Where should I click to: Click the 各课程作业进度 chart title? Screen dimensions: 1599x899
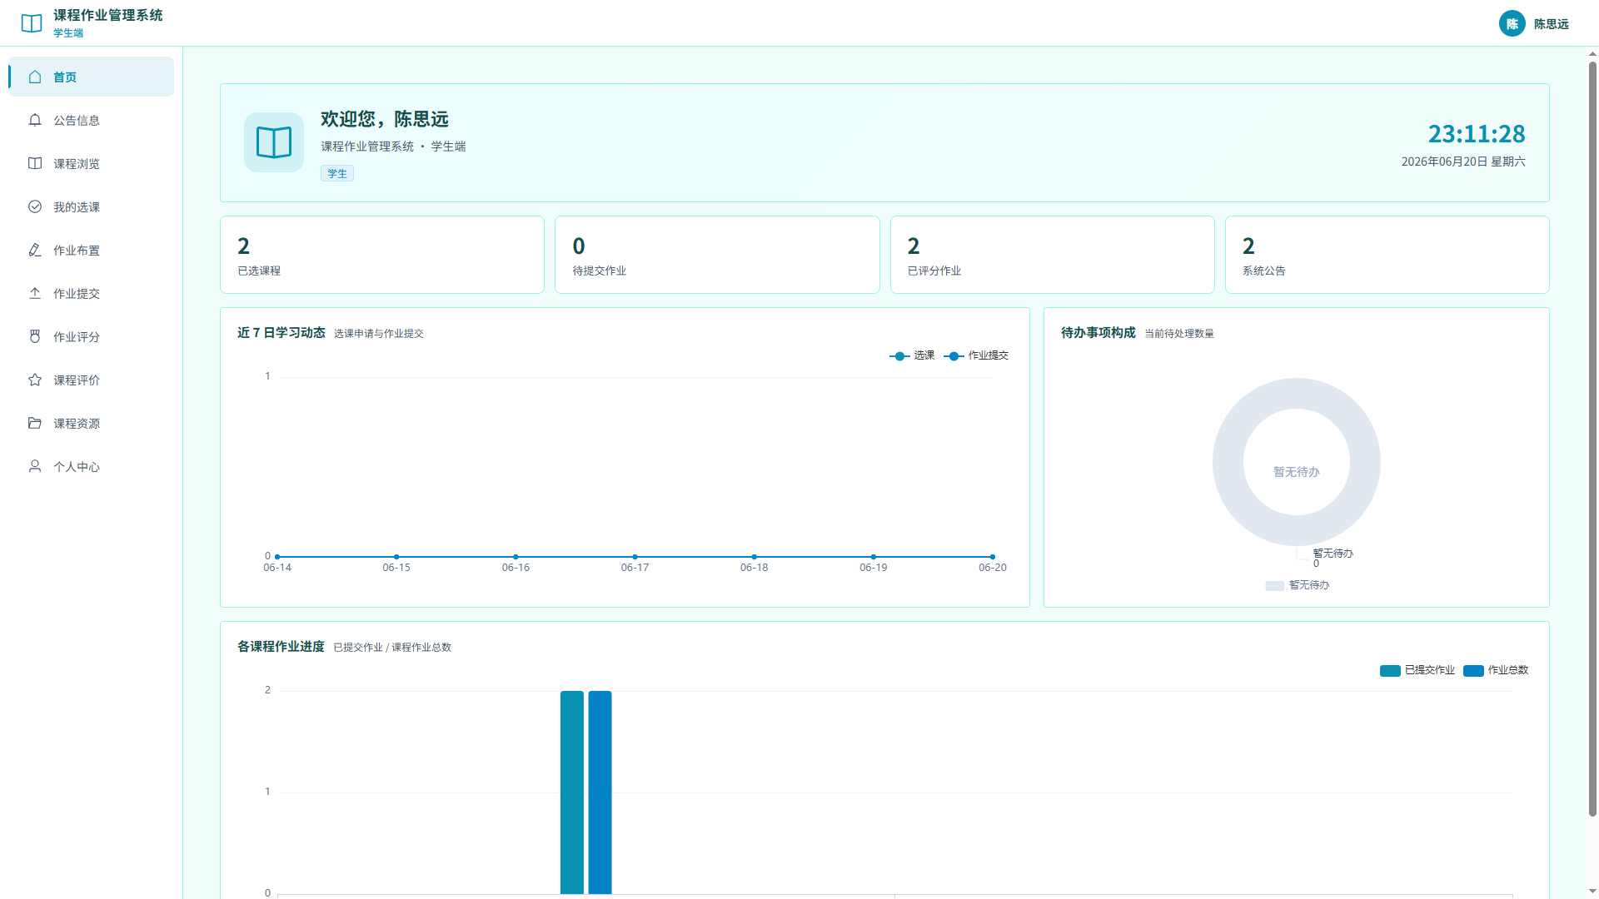pos(281,646)
